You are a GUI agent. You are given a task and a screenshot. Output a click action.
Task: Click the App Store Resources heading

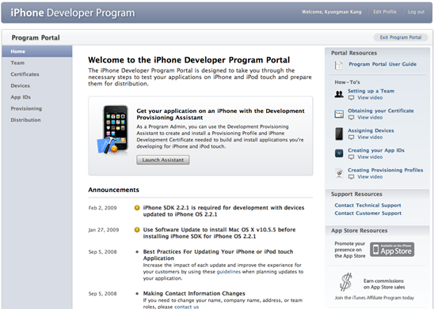pos(360,231)
